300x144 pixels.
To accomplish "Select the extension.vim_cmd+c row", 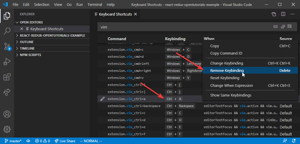I will click(x=150, y=50).
